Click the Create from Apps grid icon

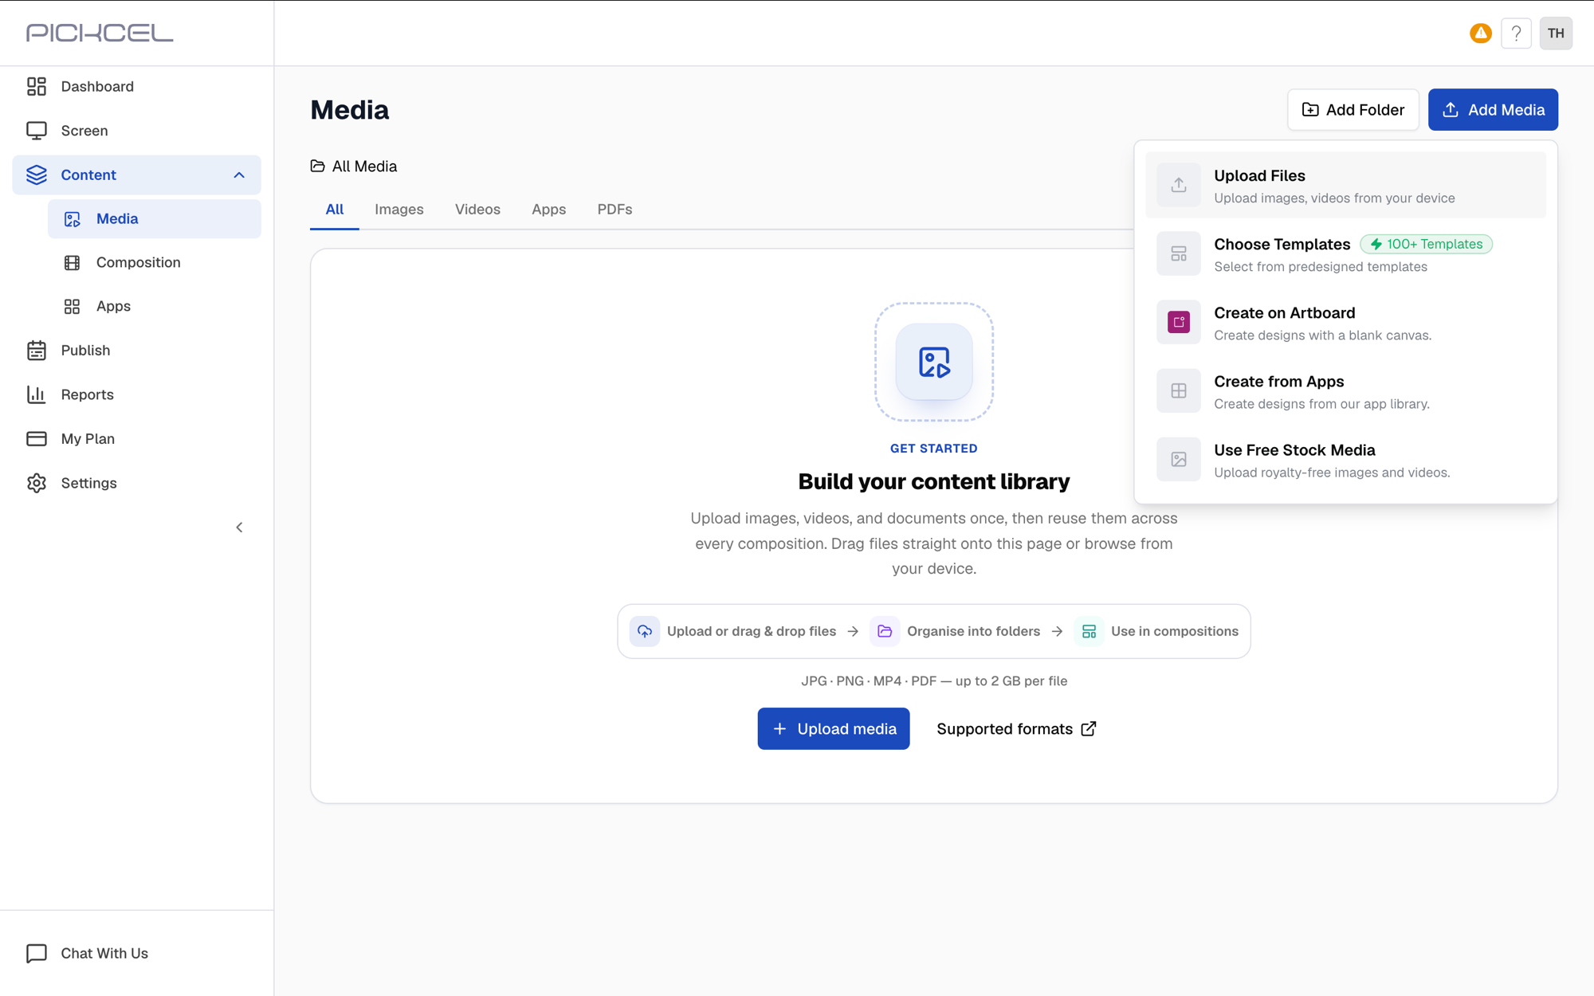pos(1179,390)
